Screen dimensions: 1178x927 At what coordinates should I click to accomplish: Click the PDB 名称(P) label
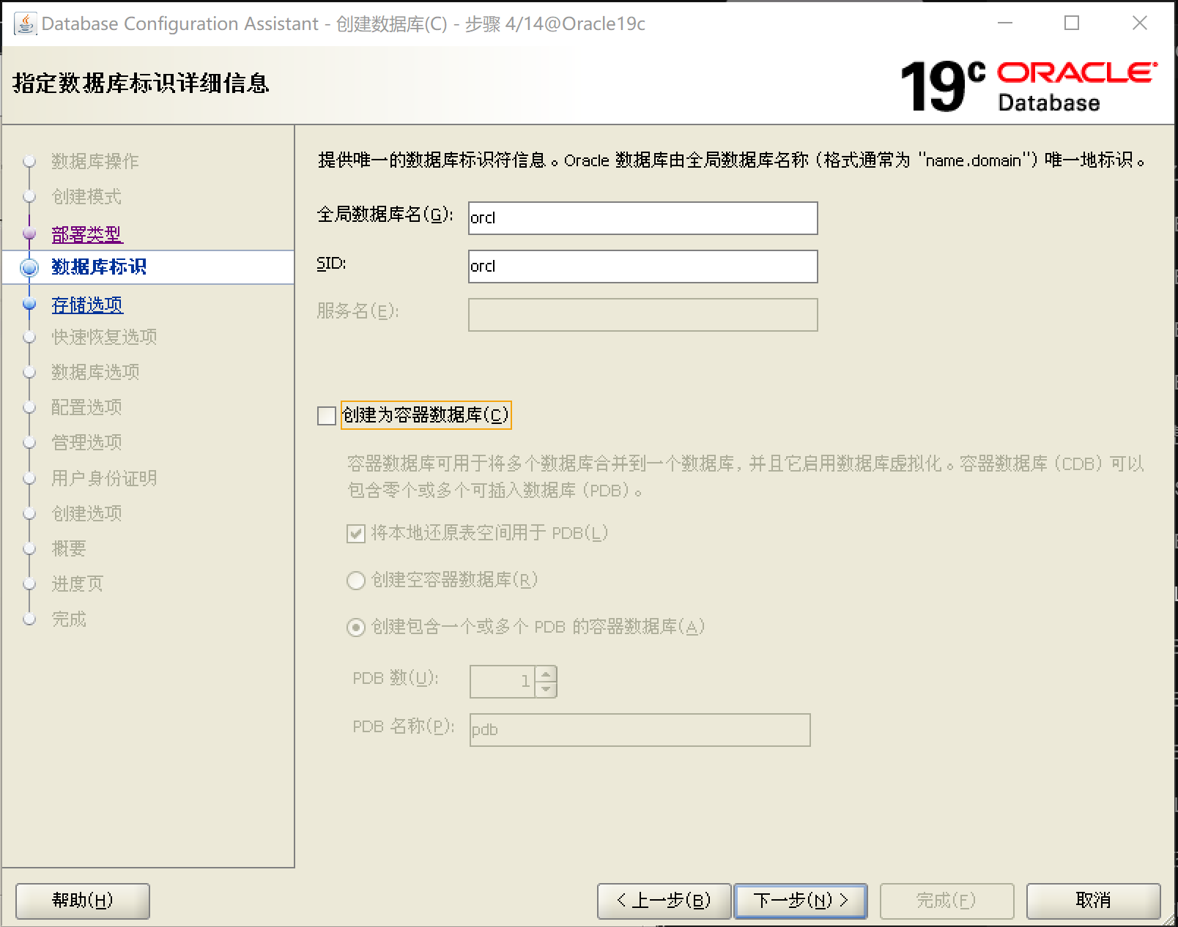[404, 726]
